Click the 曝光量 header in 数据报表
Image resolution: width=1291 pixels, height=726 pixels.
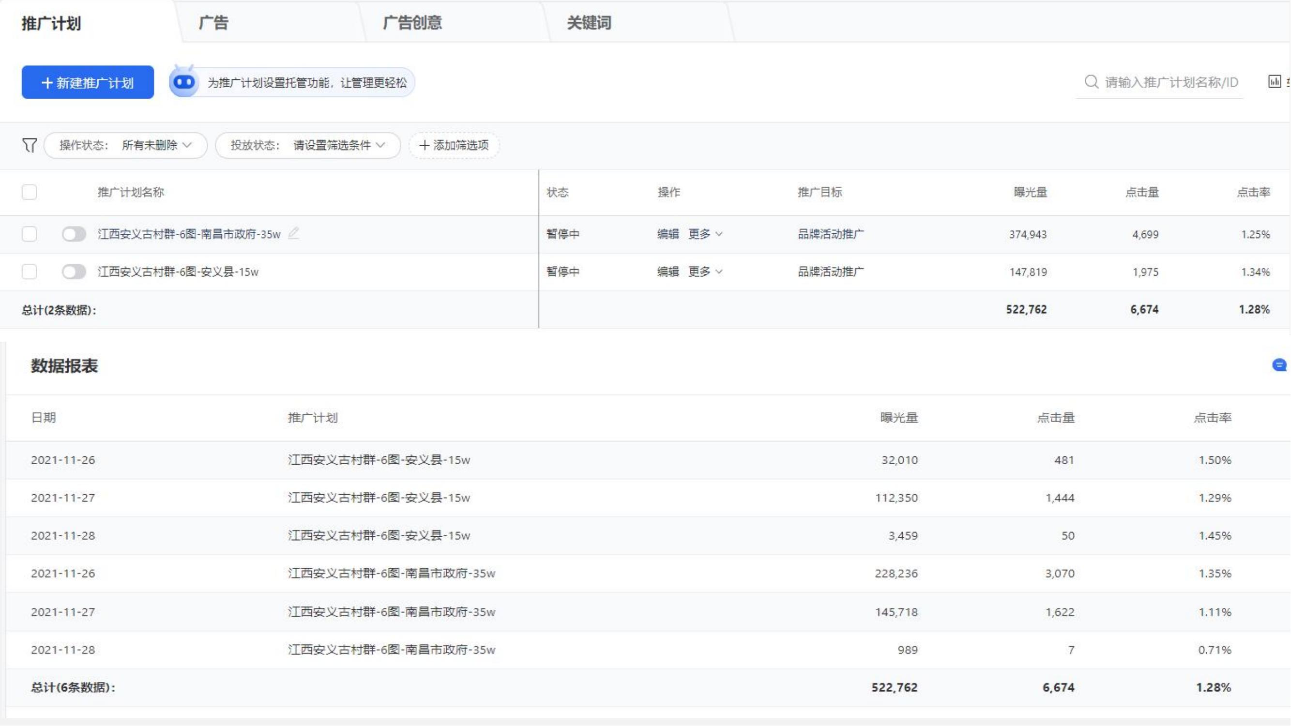coord(899,417)
